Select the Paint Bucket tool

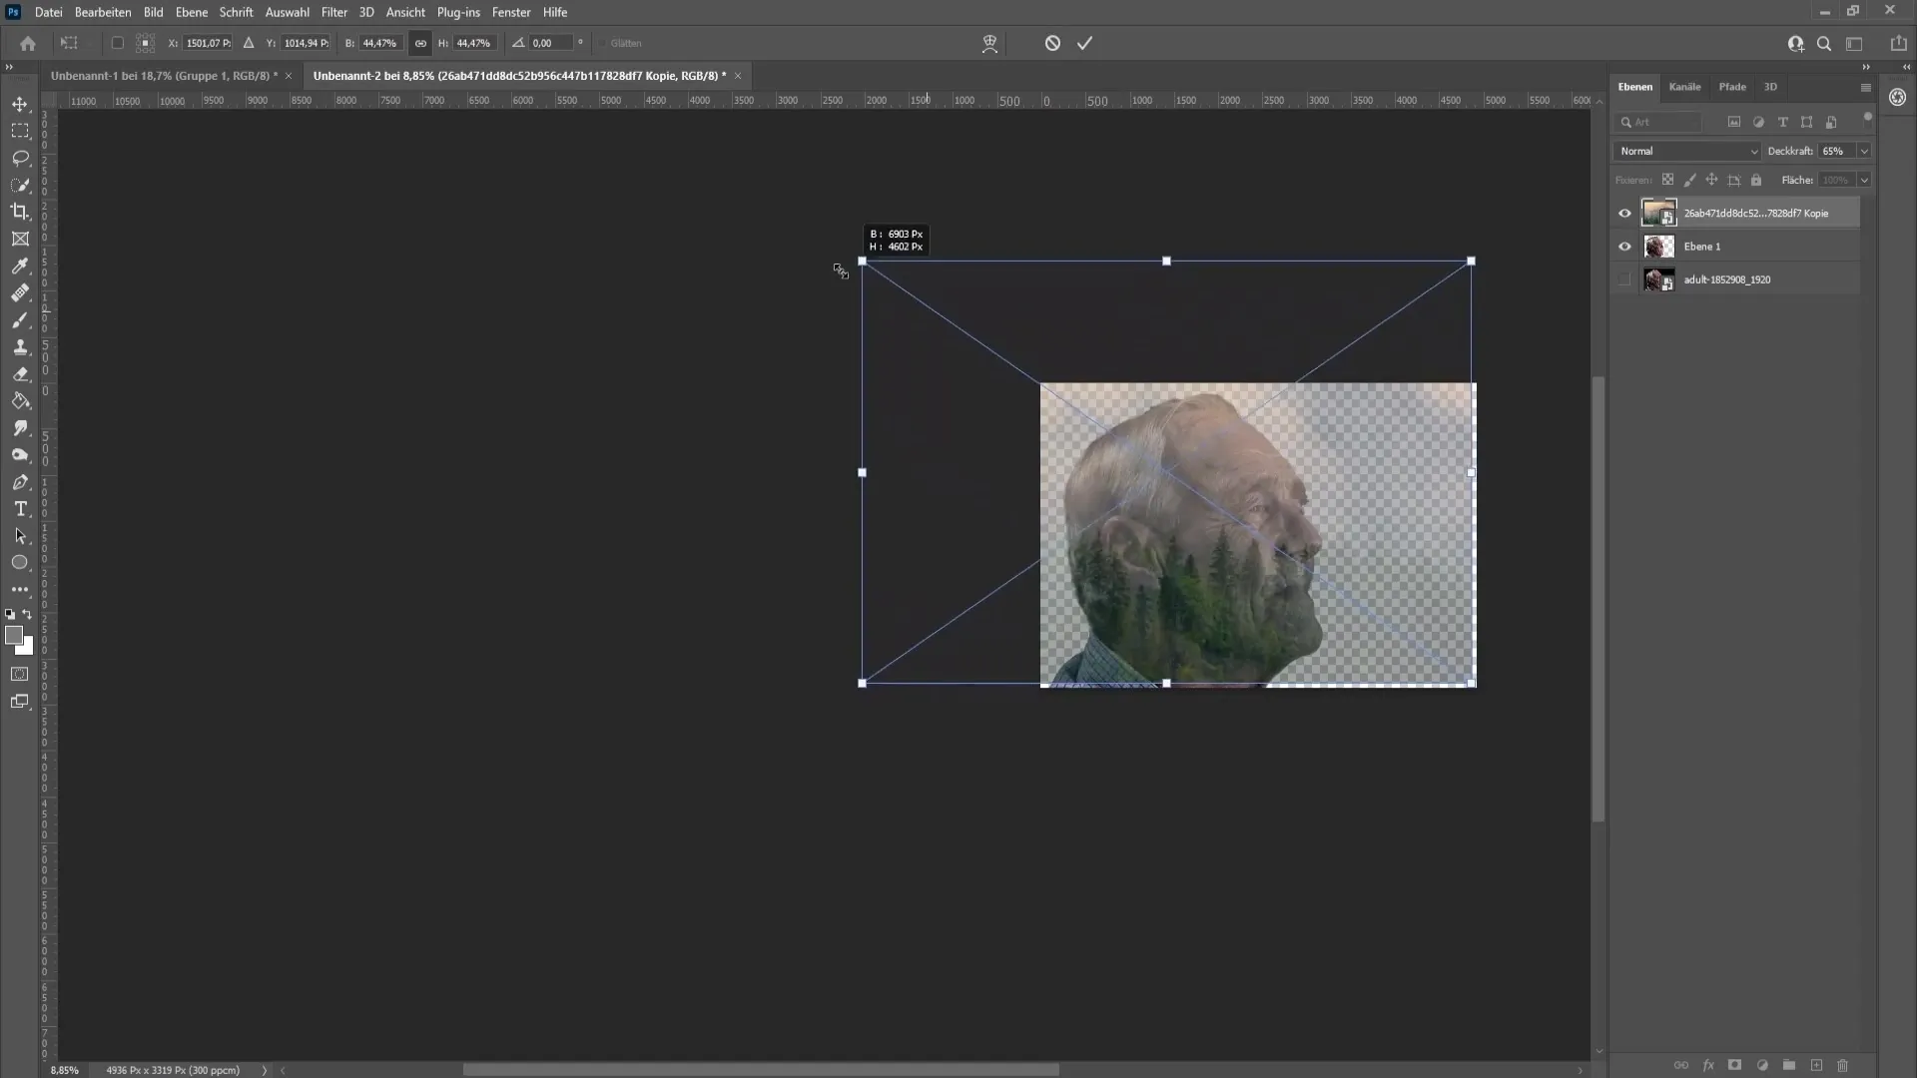20,401
